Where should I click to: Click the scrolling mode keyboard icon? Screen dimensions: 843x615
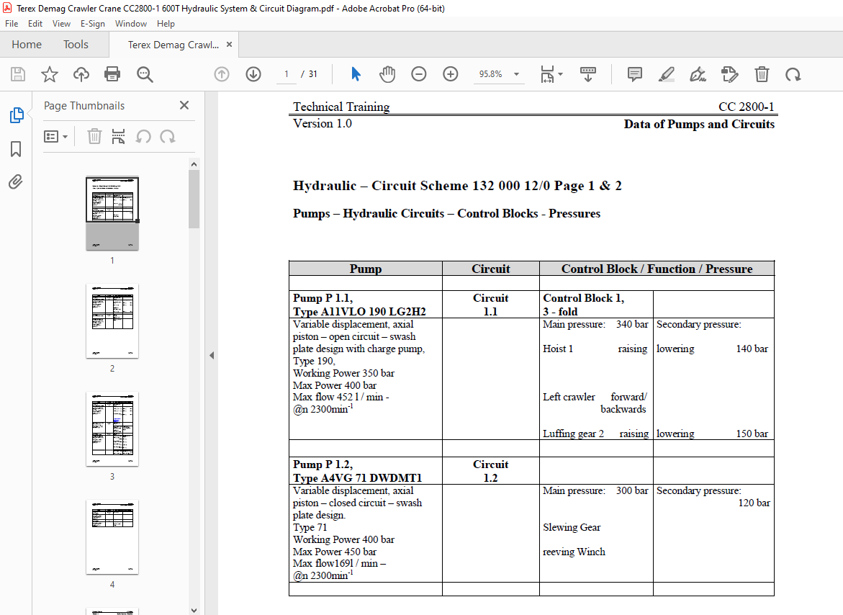point(588,74)
